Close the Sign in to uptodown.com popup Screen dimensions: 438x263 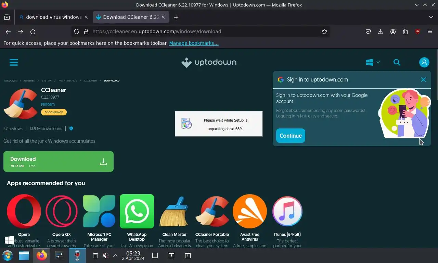click(x=423, y=79)
